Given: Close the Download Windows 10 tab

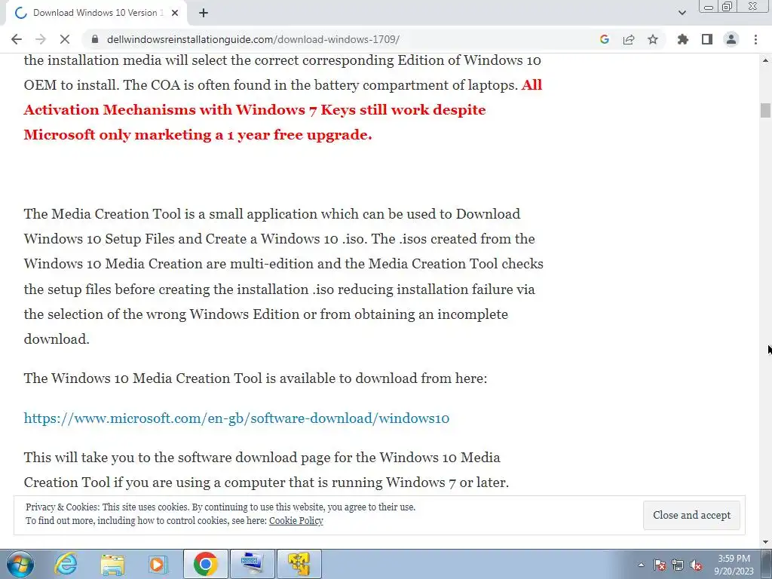Looking at the screenshot, I should click(175, 13).
